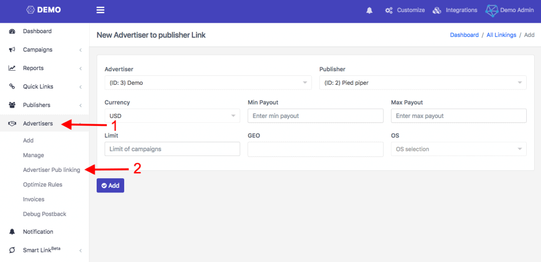Click the Demo Admin avatar icon
This screenshot has width=541, height=262.
(x=492, y=11)
